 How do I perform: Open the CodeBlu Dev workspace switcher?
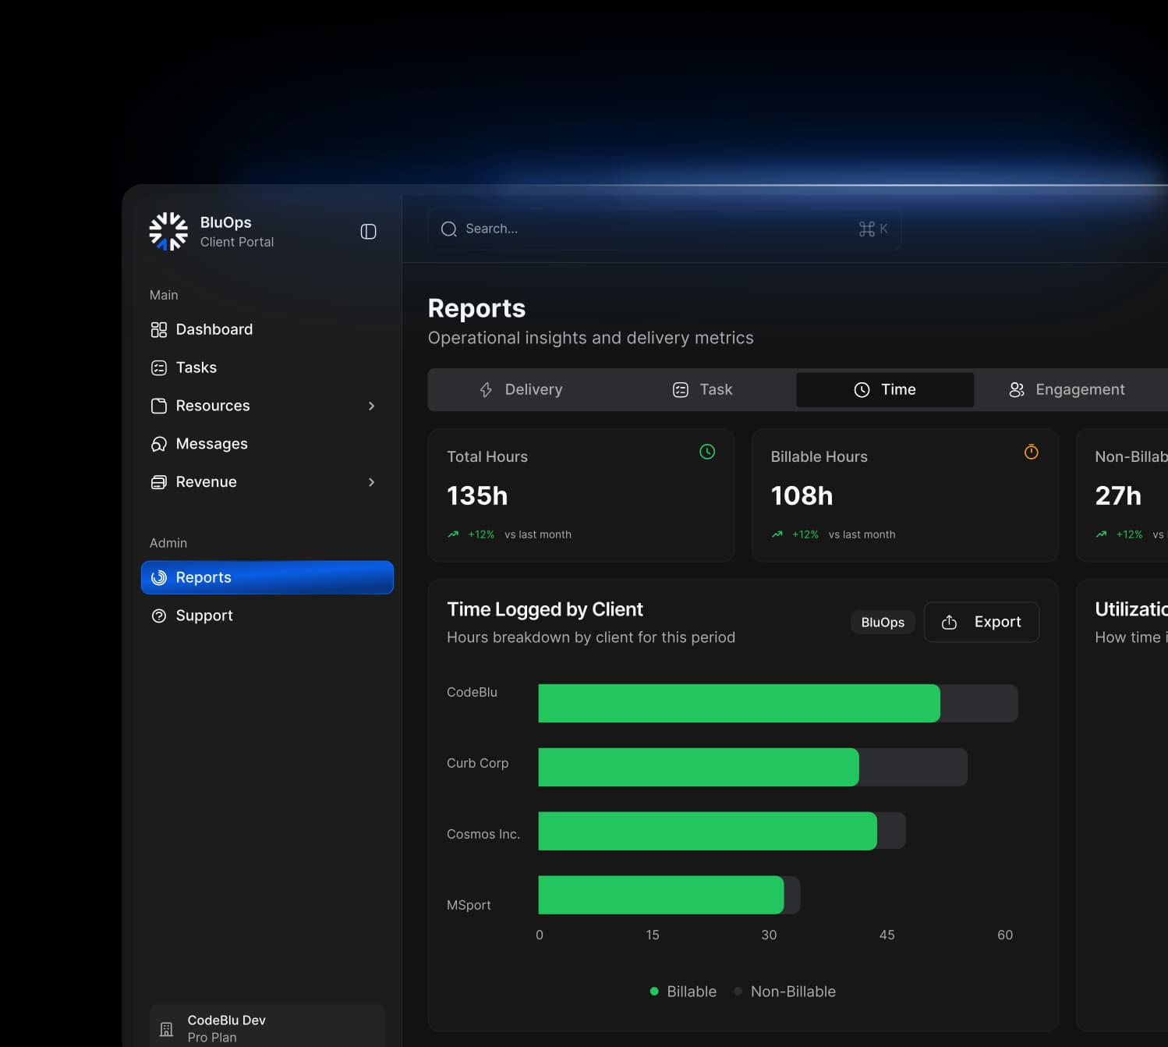(267, 1026)
